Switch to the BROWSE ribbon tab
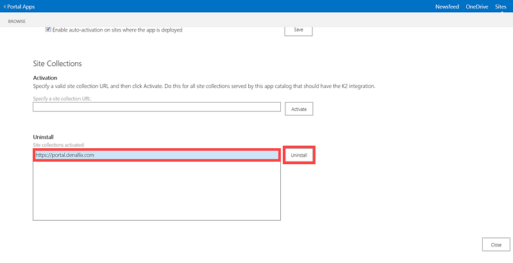 tap(17, 21)
